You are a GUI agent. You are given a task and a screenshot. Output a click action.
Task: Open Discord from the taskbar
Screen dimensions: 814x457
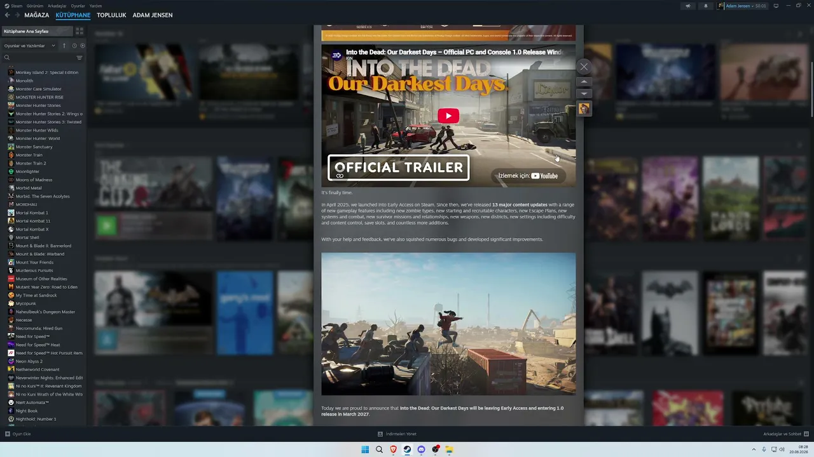(x=421, y=449)
